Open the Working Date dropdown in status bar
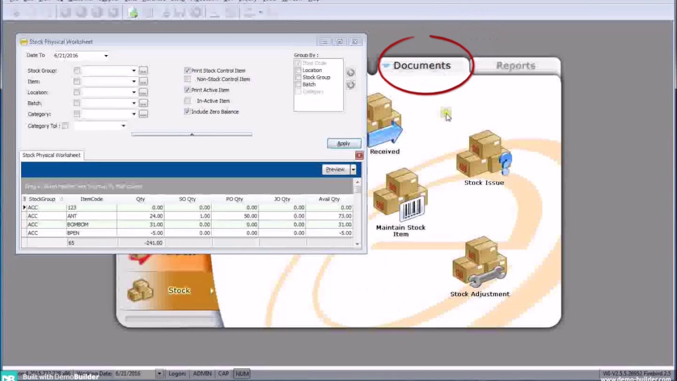The image size is (677, 381). coord(159,374)
